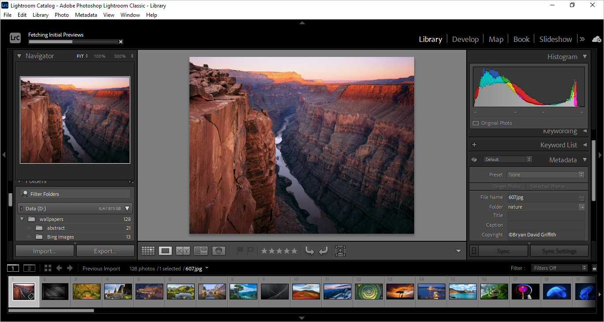The height and width of the screenshot is (322, 604).
Task: Open navigator zoom level options arrows
Action: point(132,56)
